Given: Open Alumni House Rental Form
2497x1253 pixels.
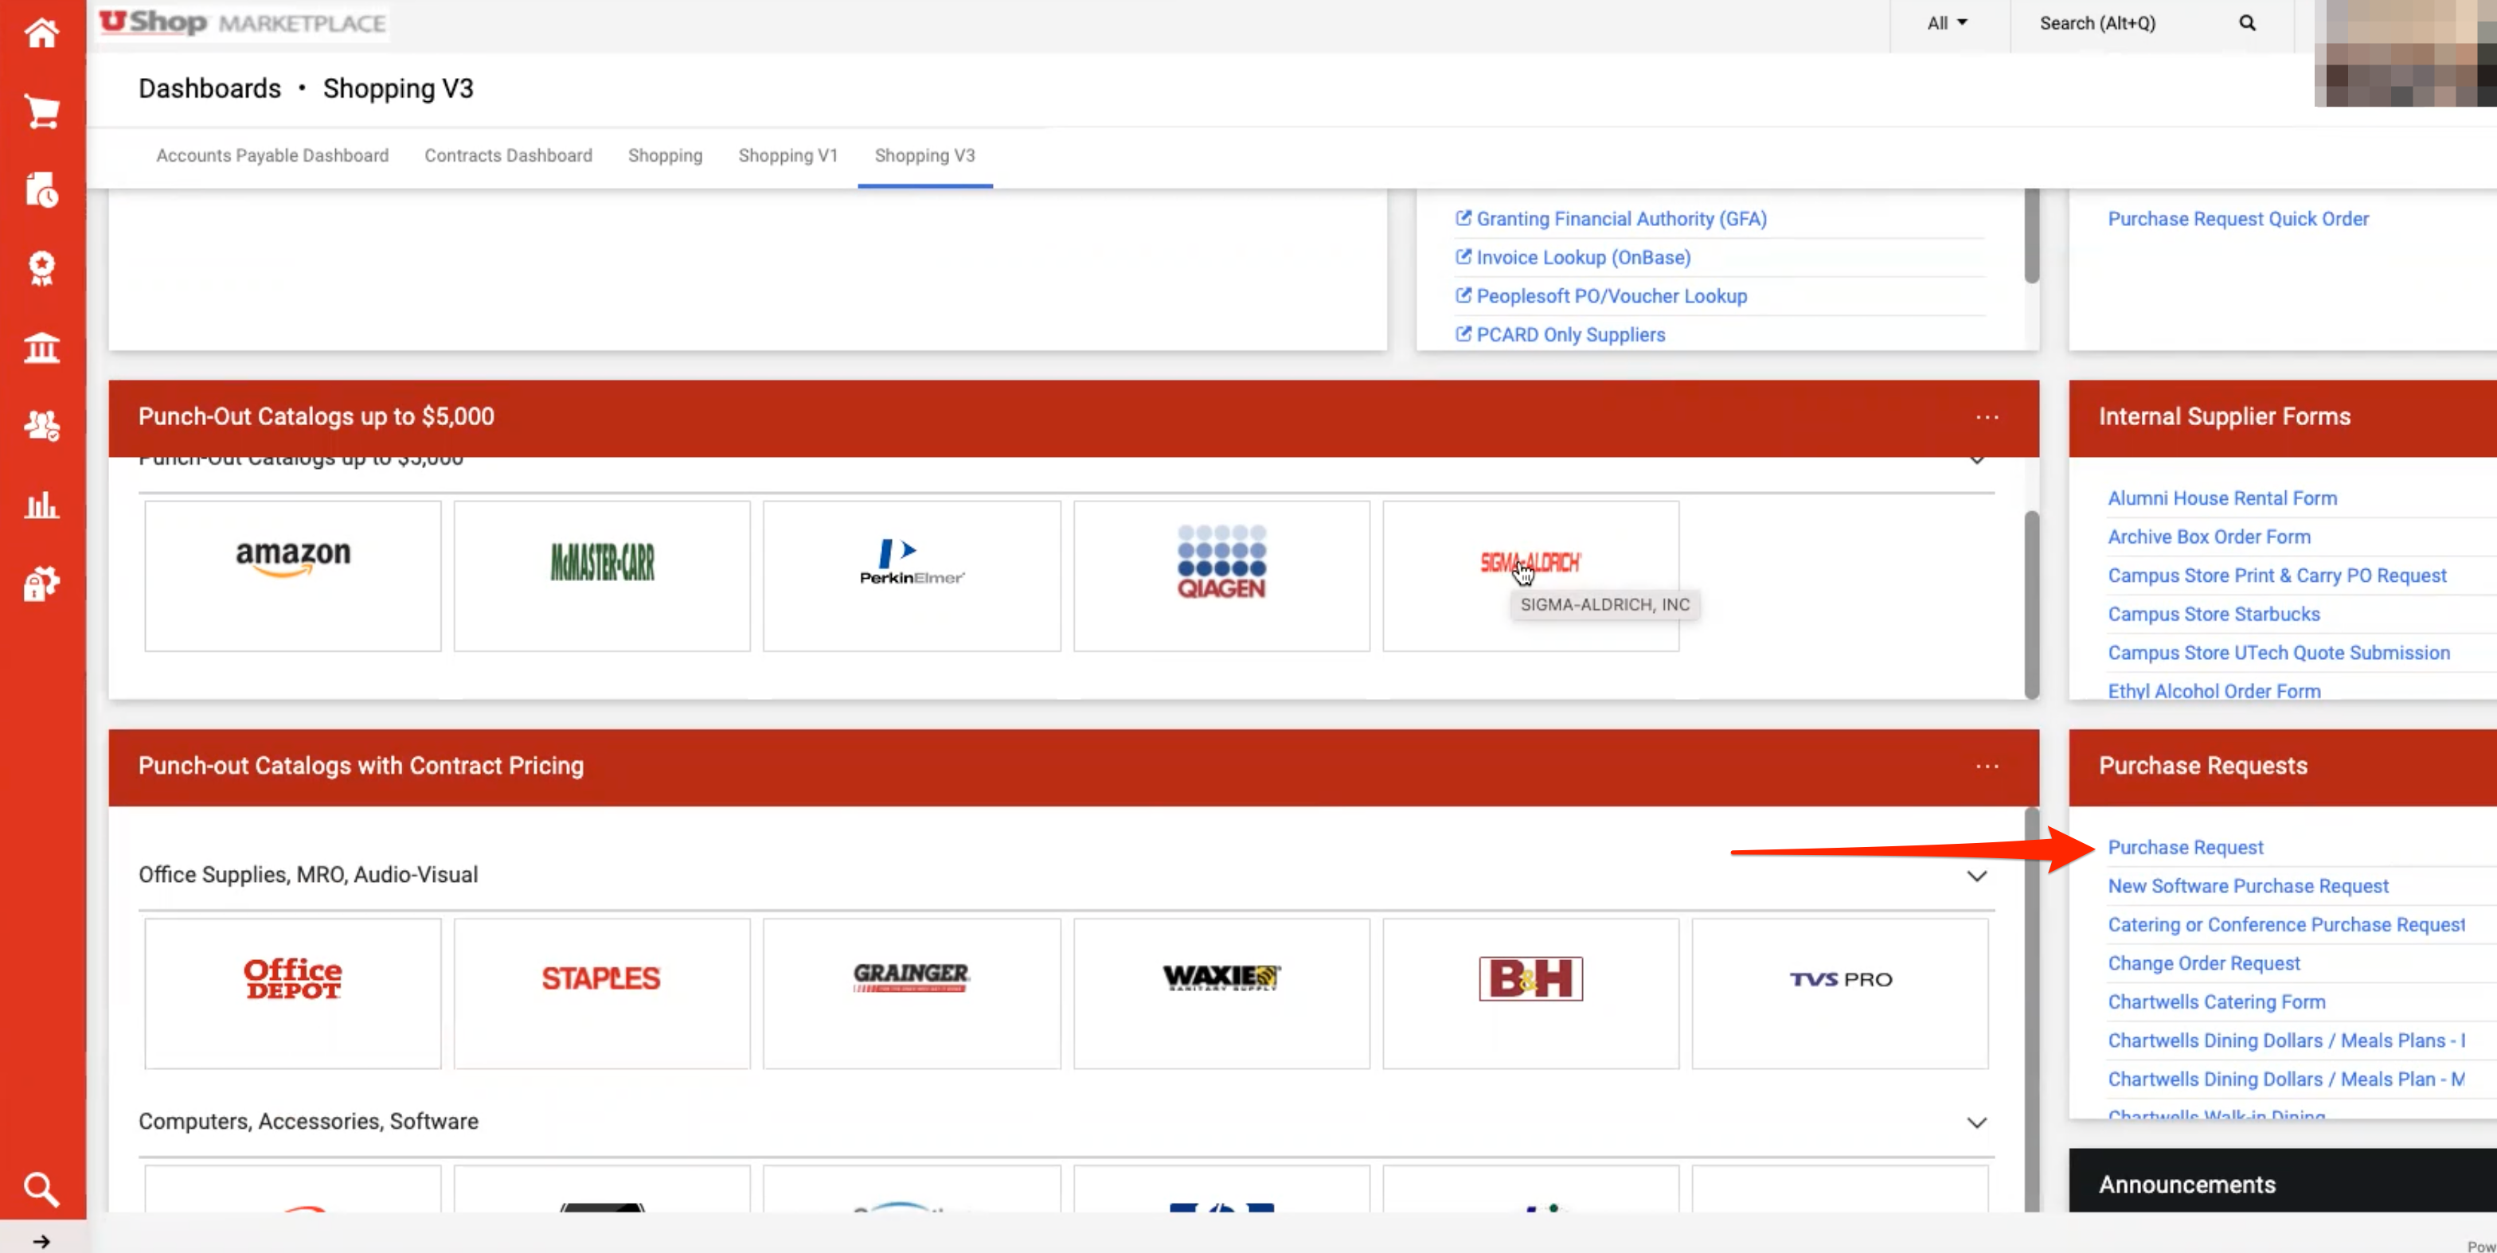Looking at the screenshot, I should pyautogui.click(x=2222, y=498).
